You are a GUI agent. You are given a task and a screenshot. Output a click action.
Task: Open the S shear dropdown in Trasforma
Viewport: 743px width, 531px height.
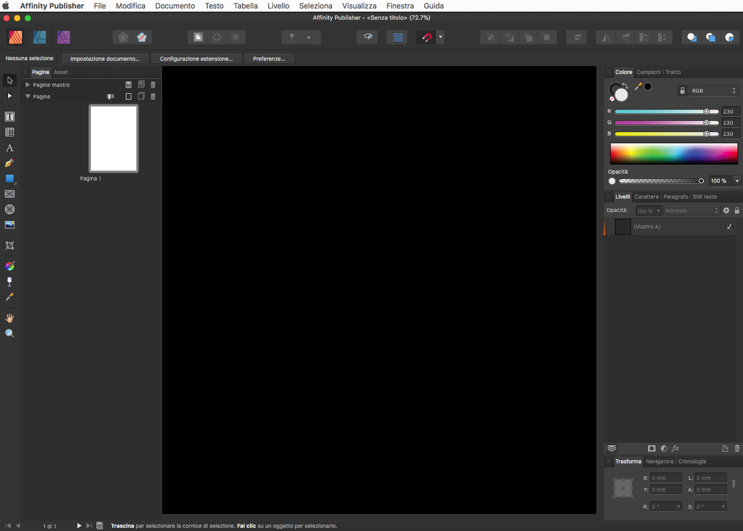(723, 506)
